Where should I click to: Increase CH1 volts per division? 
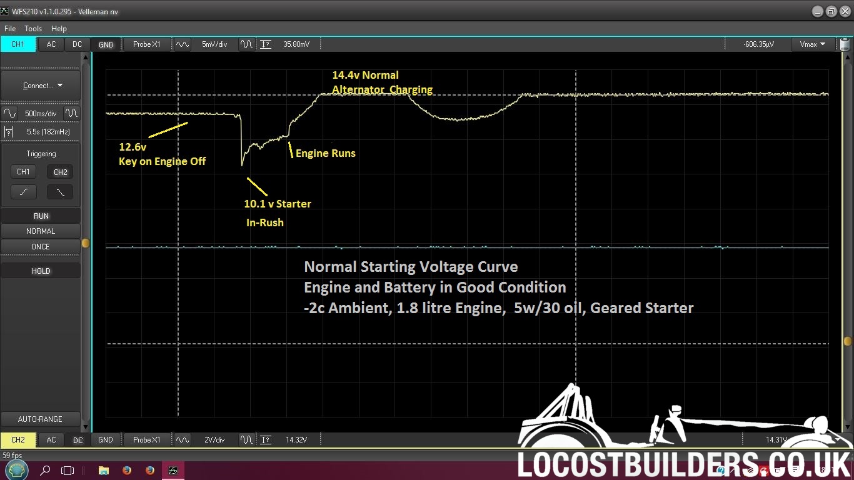(x=183, y=44)
